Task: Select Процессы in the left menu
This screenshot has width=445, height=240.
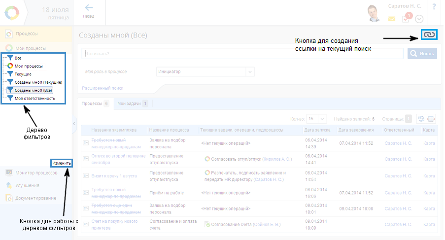Action: click(27, 34)
